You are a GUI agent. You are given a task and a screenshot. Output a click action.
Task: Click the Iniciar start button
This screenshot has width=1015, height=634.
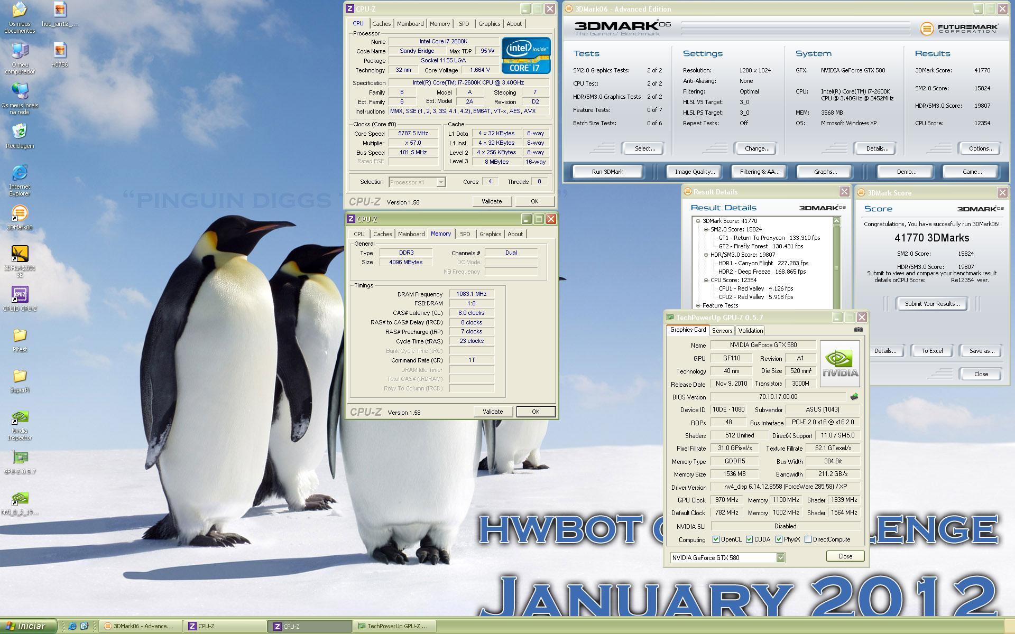28,626
